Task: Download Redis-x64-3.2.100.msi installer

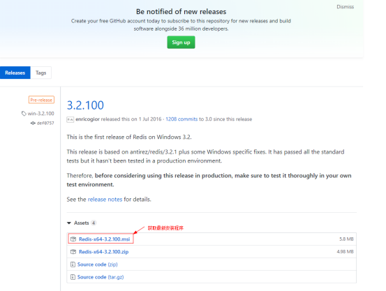Action: click(105, 239)
